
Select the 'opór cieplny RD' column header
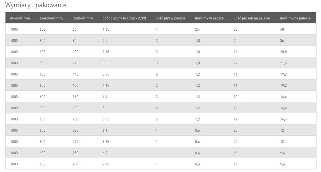(x=124, y=18)
